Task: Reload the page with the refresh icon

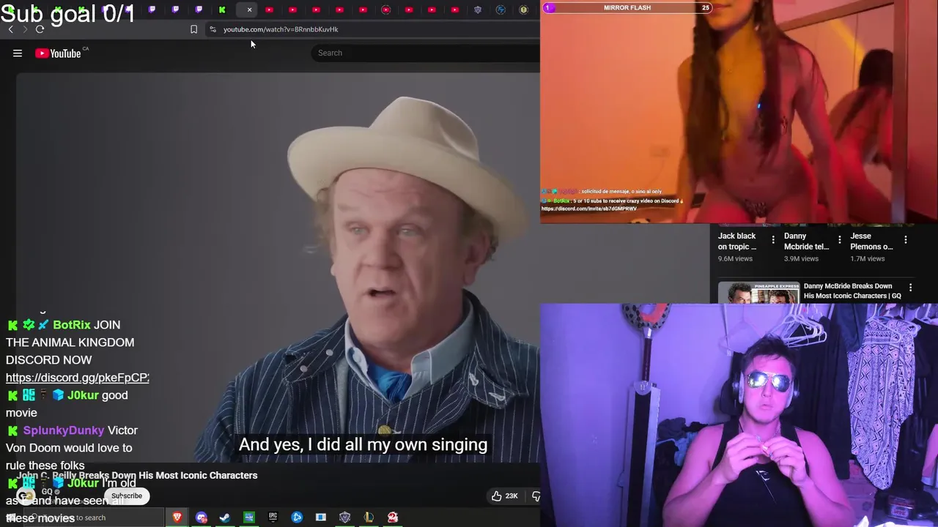Action: (40, 29)
